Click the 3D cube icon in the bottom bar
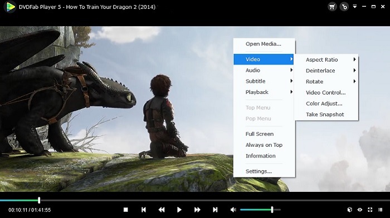This screenshot has height=218, width=390. pos(350,210)
